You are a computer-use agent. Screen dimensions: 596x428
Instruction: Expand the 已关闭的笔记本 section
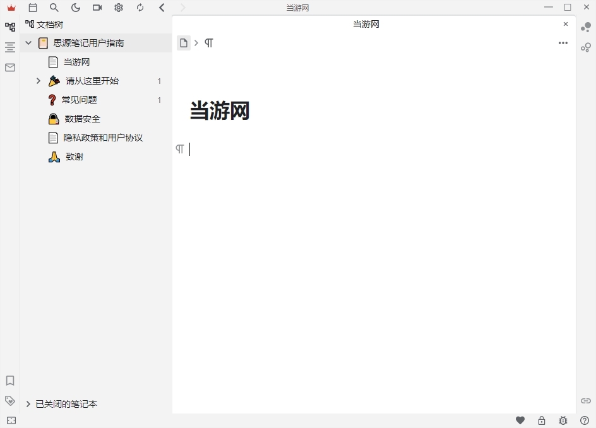click(28, 404)
